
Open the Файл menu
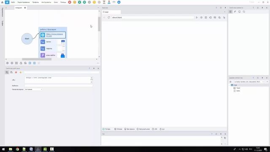pyautogui.click(x=13, y=2)
